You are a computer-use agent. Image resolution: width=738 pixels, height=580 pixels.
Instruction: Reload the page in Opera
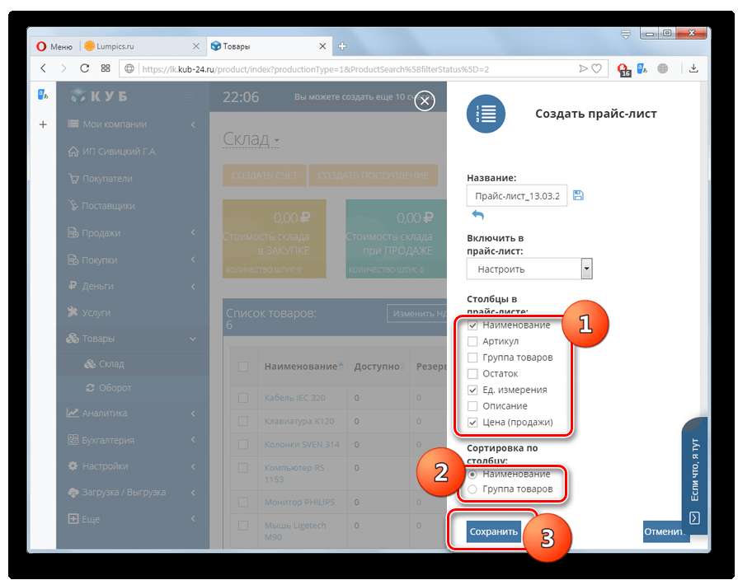tap(84, 68)
